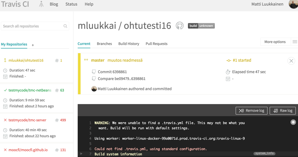
Task: Click the mluukkai / ohtutesti16 page title
Action: (125, 26)
